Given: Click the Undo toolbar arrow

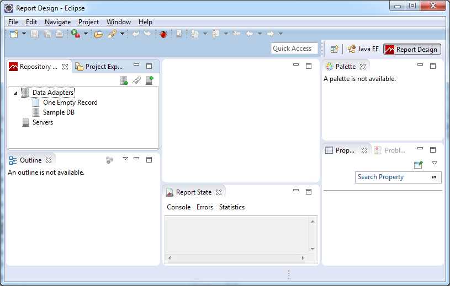Looking at the screenshot, I should [135, 34].
